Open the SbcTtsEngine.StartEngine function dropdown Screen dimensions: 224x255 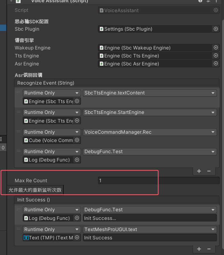(x=150, y=112)
